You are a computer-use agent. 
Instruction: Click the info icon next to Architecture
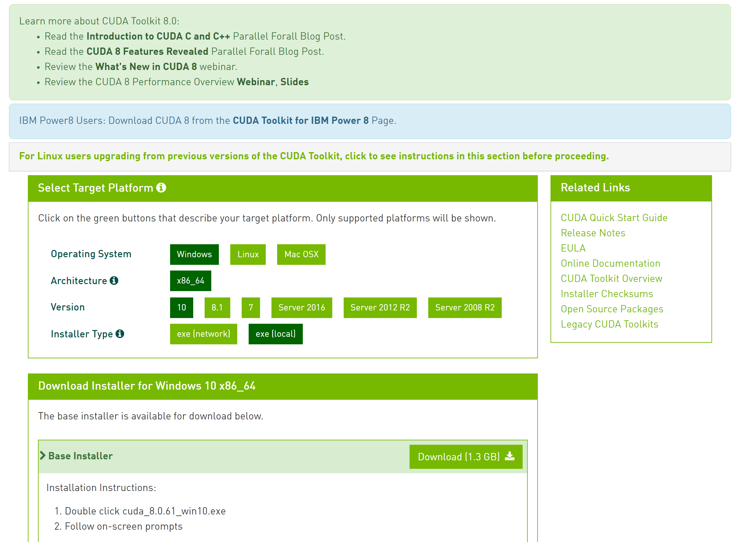click(114, 281)
